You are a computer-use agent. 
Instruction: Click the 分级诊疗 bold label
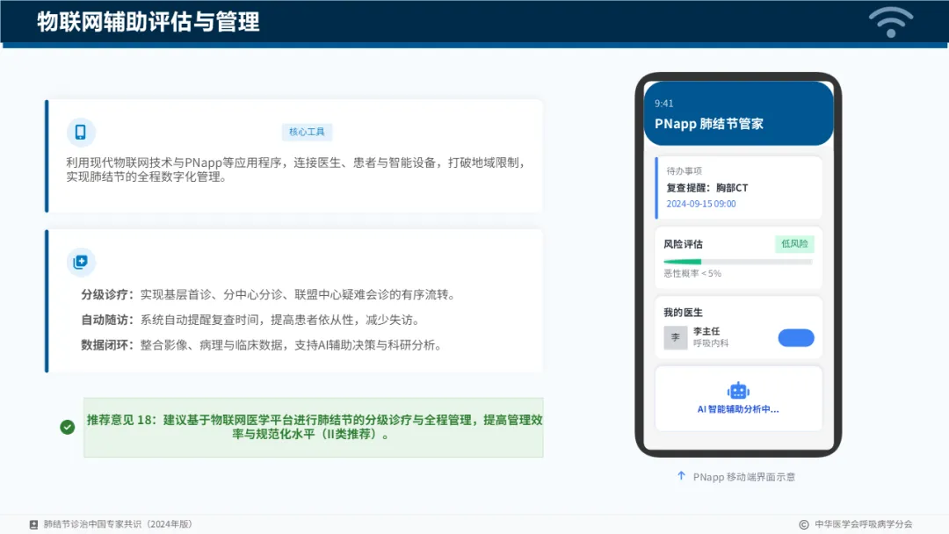coord(107,294)
